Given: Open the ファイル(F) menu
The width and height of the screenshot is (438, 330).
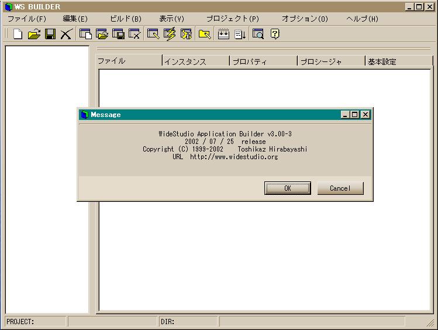Looking at the screenshot, I should pyautogui.click(x=27, y=19).
